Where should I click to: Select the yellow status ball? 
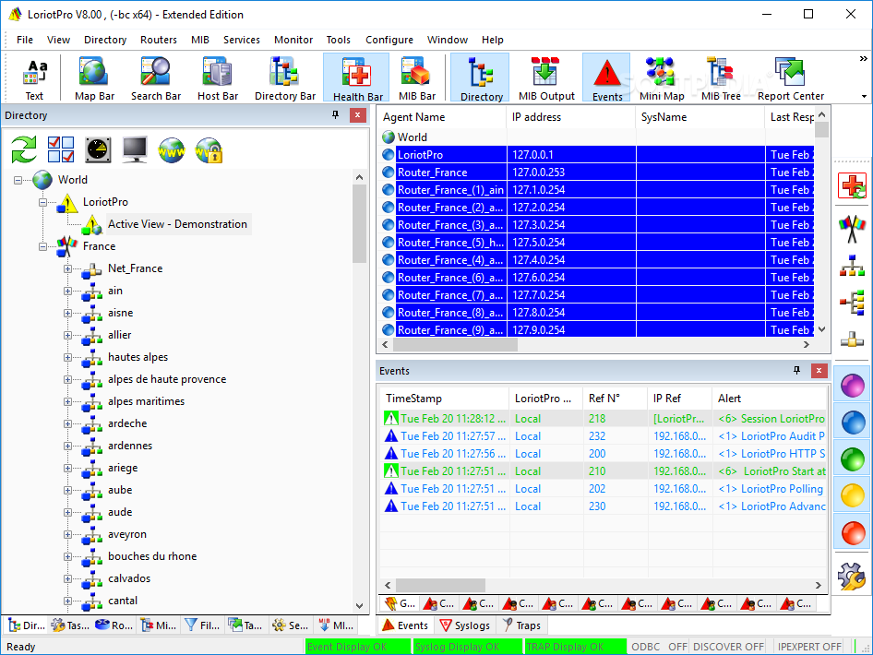tap(853, 495)
